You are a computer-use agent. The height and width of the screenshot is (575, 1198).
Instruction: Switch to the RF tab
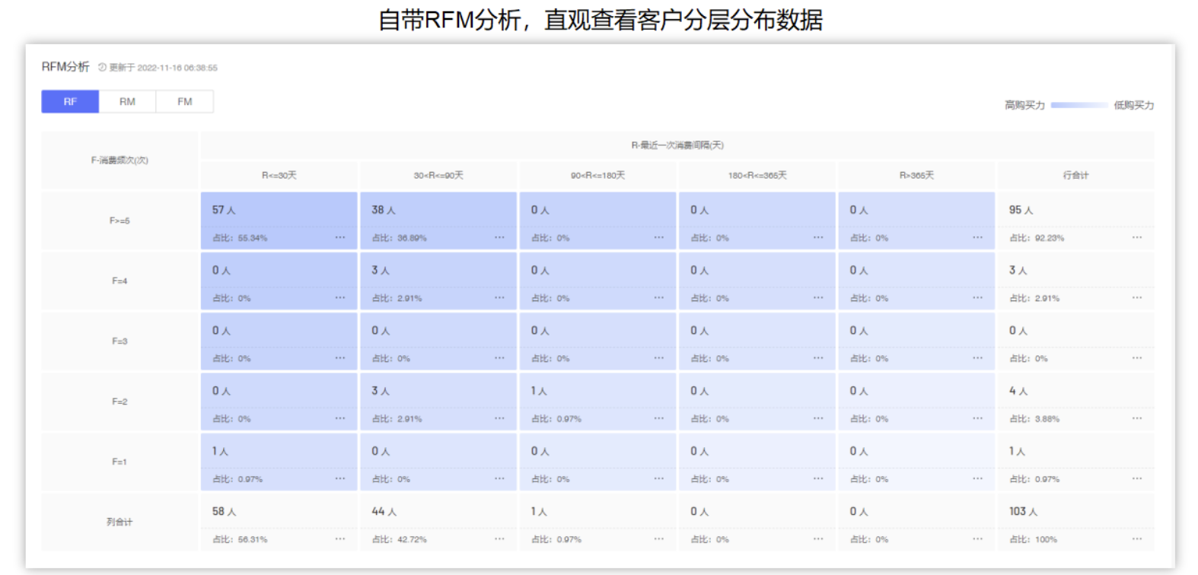point(70,101)
